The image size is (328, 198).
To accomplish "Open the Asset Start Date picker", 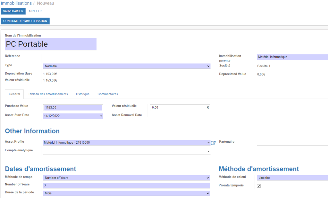I will 73,116.
